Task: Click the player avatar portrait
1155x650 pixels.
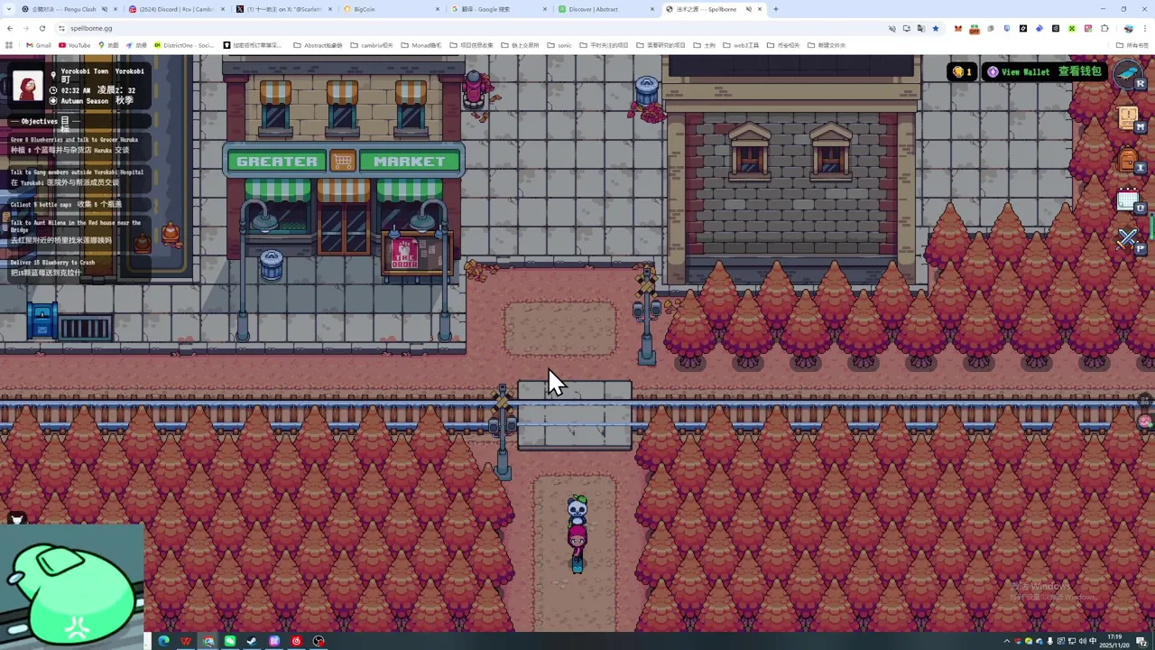Action: coord(28,87)
